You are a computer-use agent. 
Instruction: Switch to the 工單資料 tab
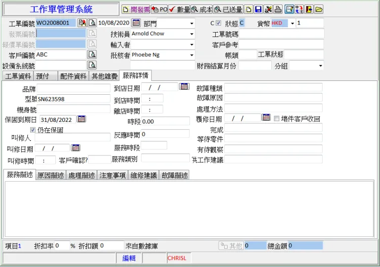(x=18, y=76)
